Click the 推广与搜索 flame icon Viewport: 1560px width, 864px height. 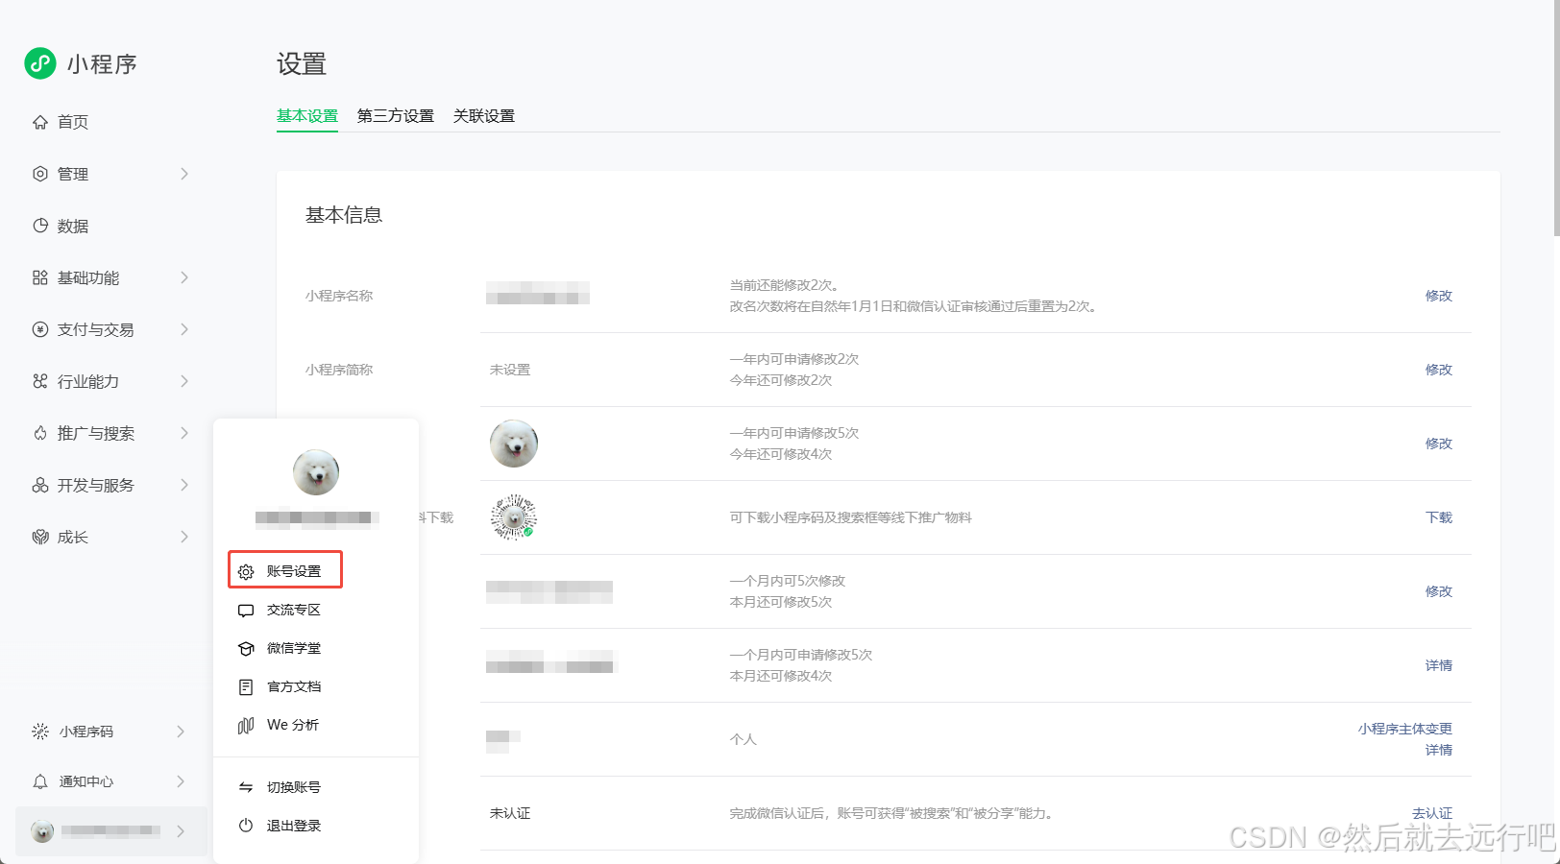pos(40,433)
